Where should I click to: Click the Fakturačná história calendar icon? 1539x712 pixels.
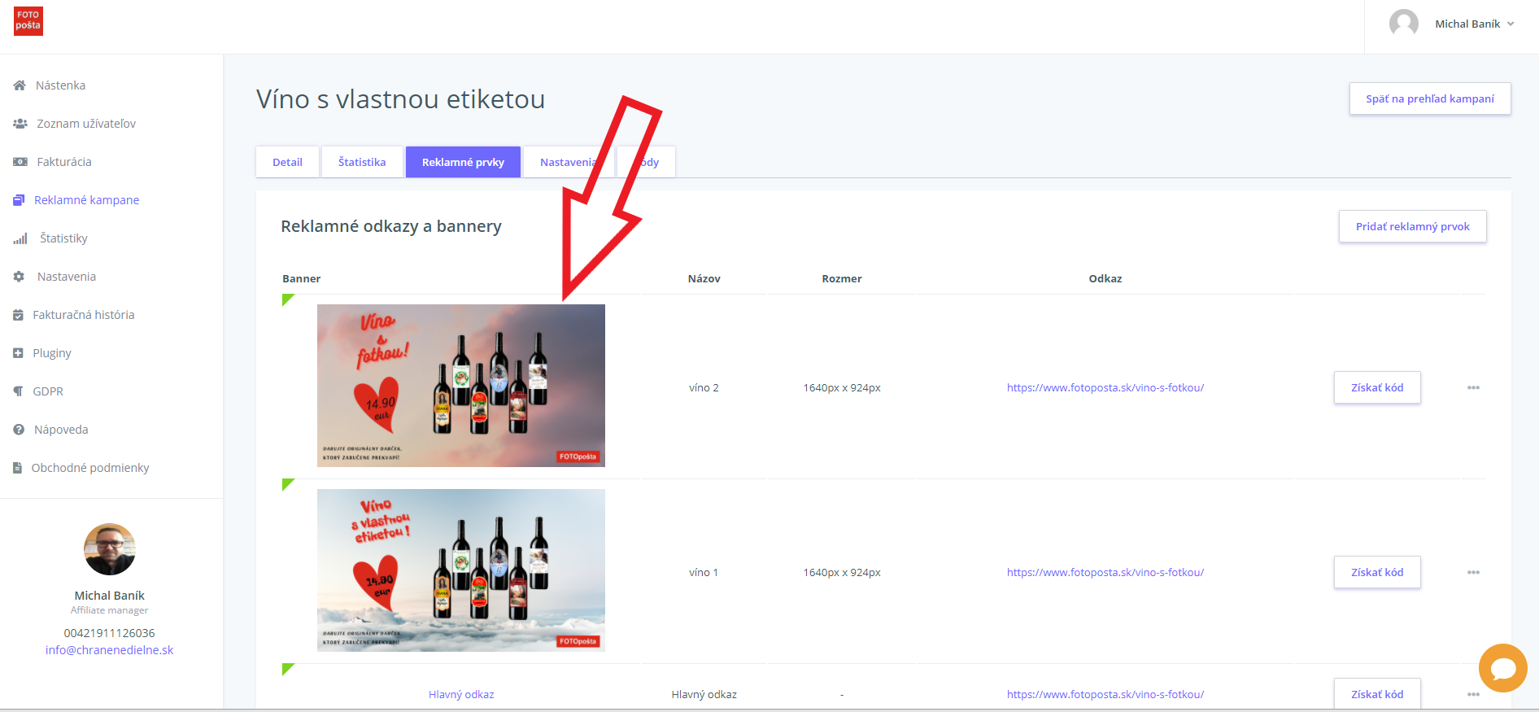click(18, 315)
